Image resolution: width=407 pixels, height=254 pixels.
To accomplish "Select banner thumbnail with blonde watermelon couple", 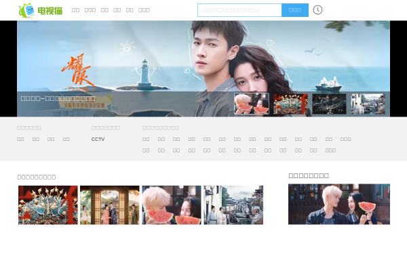I will [x=252, y=104].
